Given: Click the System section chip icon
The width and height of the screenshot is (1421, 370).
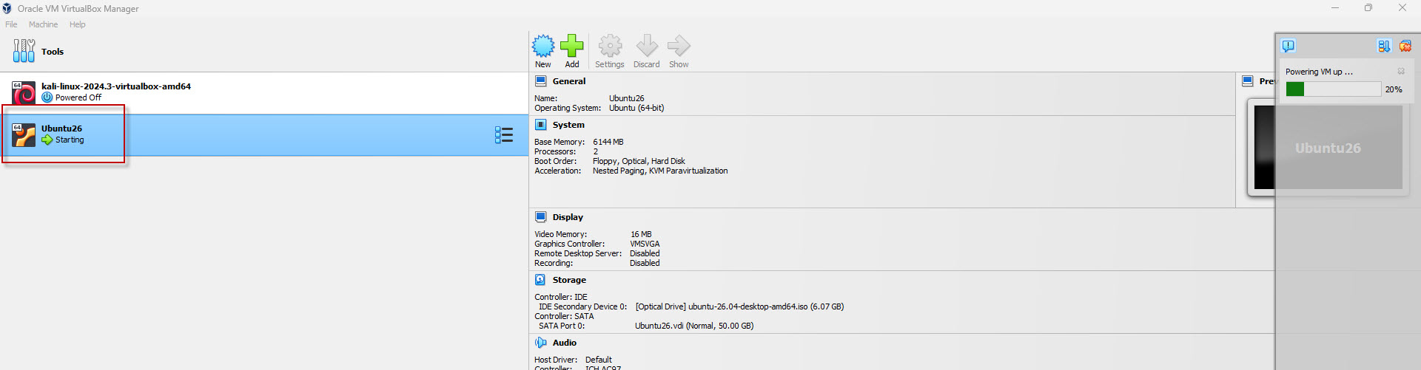Looking at the screenshot, I should [x=541, y=125].
